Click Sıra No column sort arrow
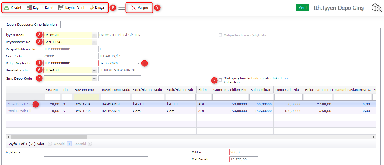The width and height of the screenshot is (384, 165). [60, 90]
